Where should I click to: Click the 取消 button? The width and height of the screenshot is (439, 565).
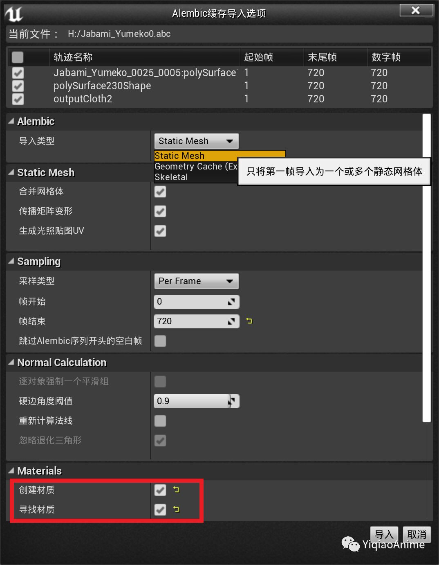[416, 534]
